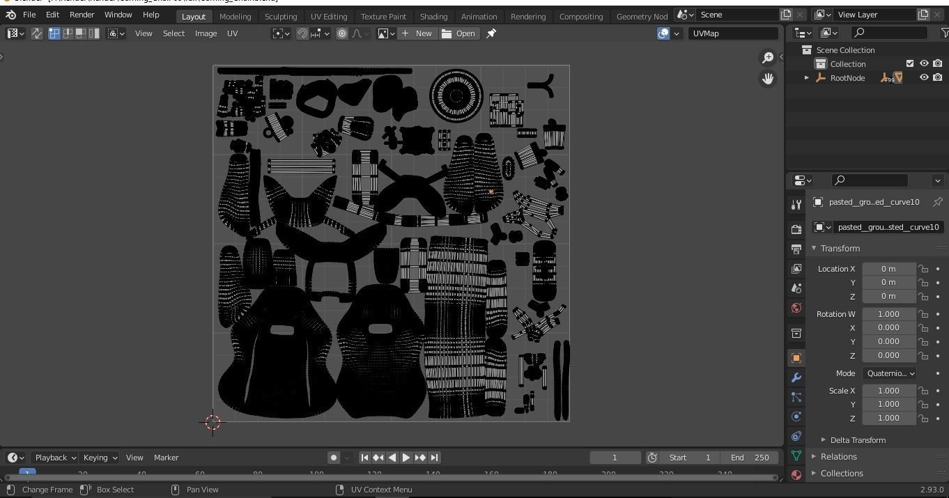Switch to the UV Editing workspace tab

click(x=328, y=16)
